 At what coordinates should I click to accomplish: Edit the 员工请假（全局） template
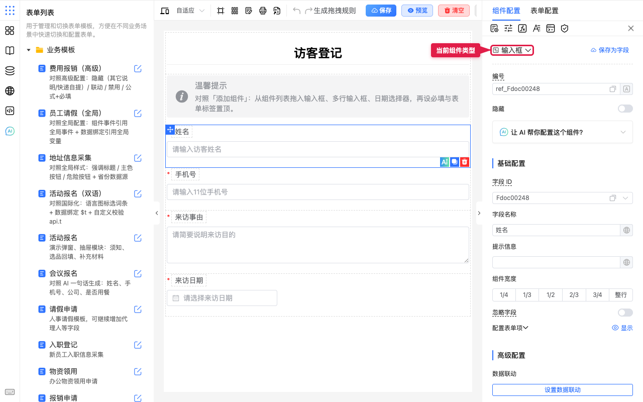coord(138,113)
